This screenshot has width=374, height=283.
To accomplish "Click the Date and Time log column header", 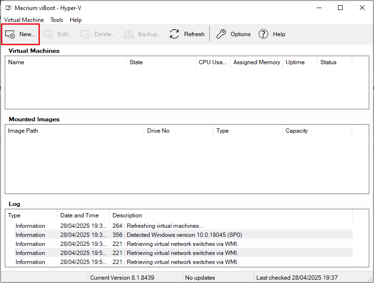I will 79,215.
